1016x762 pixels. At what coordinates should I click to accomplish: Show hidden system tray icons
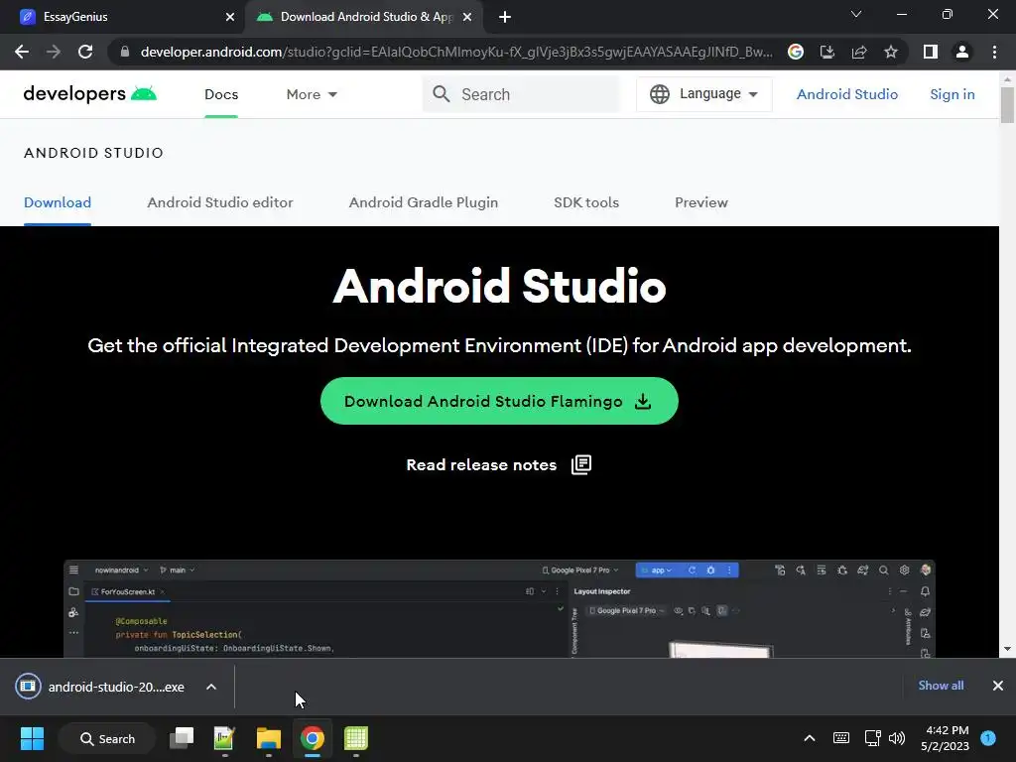click(x=810, y=738)
